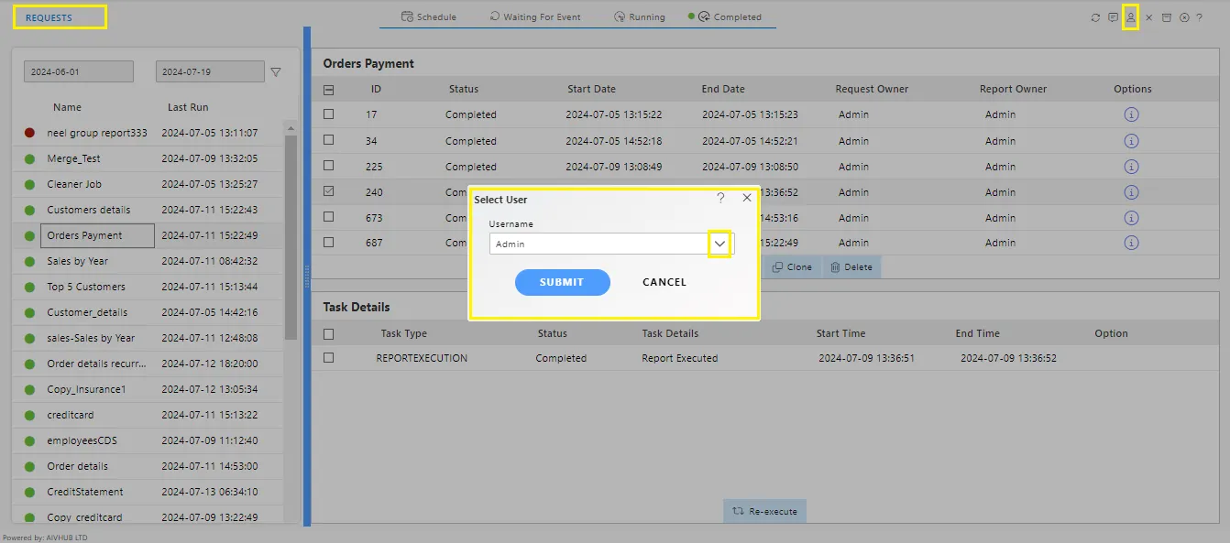Select the Order details recurr... request
This screenshot has height=543, width=1230.
click(x=96, y=364)
